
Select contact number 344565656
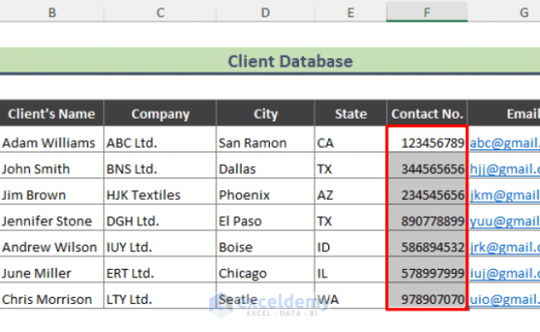pos(427,165)
